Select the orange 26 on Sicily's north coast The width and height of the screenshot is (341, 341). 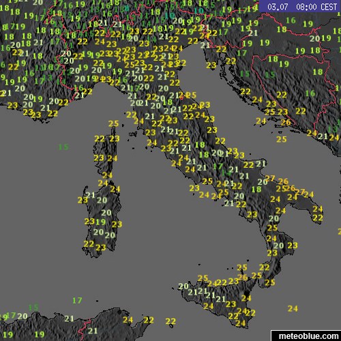pos(242,277)
